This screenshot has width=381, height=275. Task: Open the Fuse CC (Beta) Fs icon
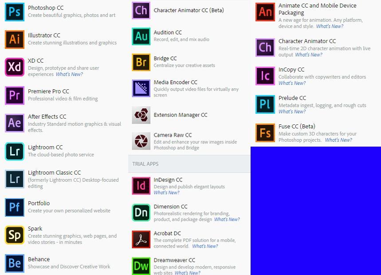pos(265,133)
